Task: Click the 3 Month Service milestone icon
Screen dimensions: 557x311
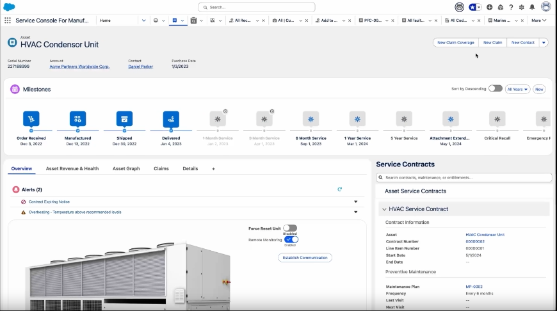Action: 264,119
